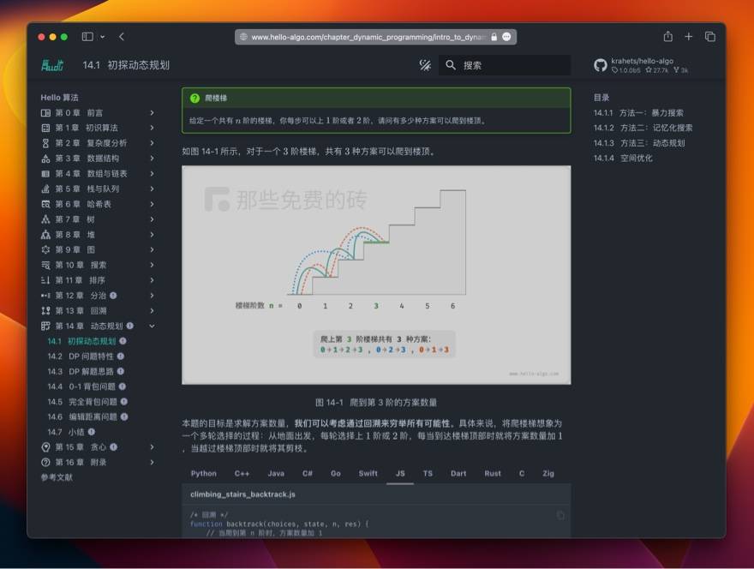The width and height of the screenshot is (754, 569).
Task: Switch code to Swift tab
Action: [368, 473]
